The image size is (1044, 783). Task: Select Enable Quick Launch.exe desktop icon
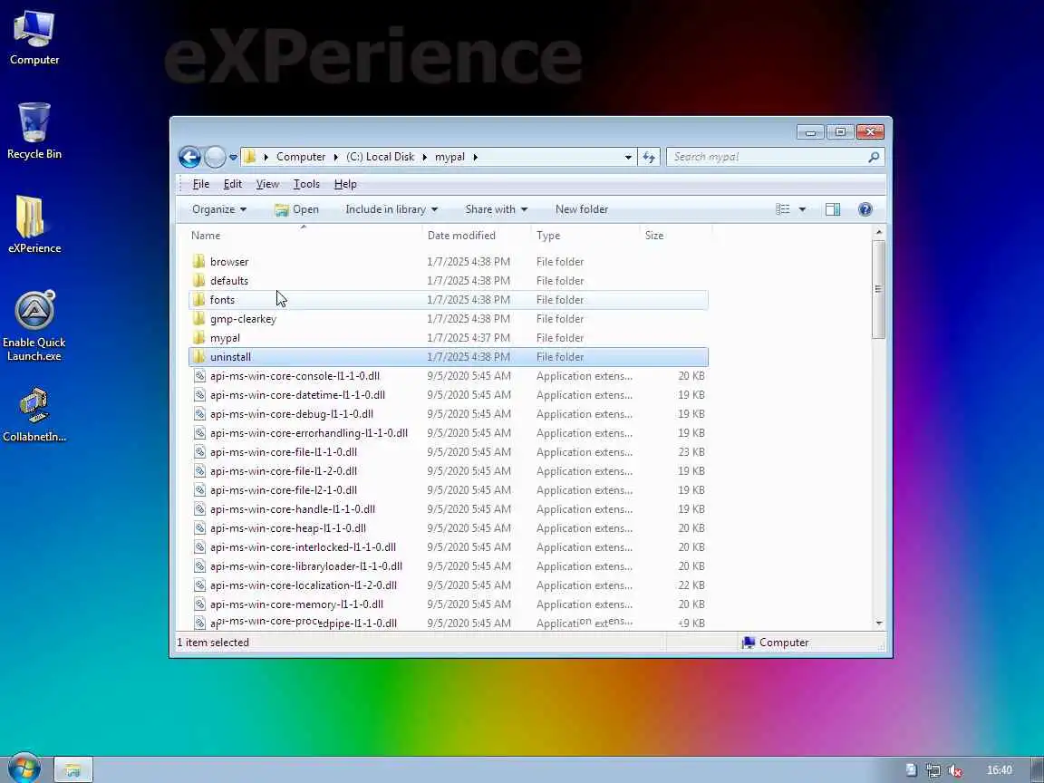(34, 325)
